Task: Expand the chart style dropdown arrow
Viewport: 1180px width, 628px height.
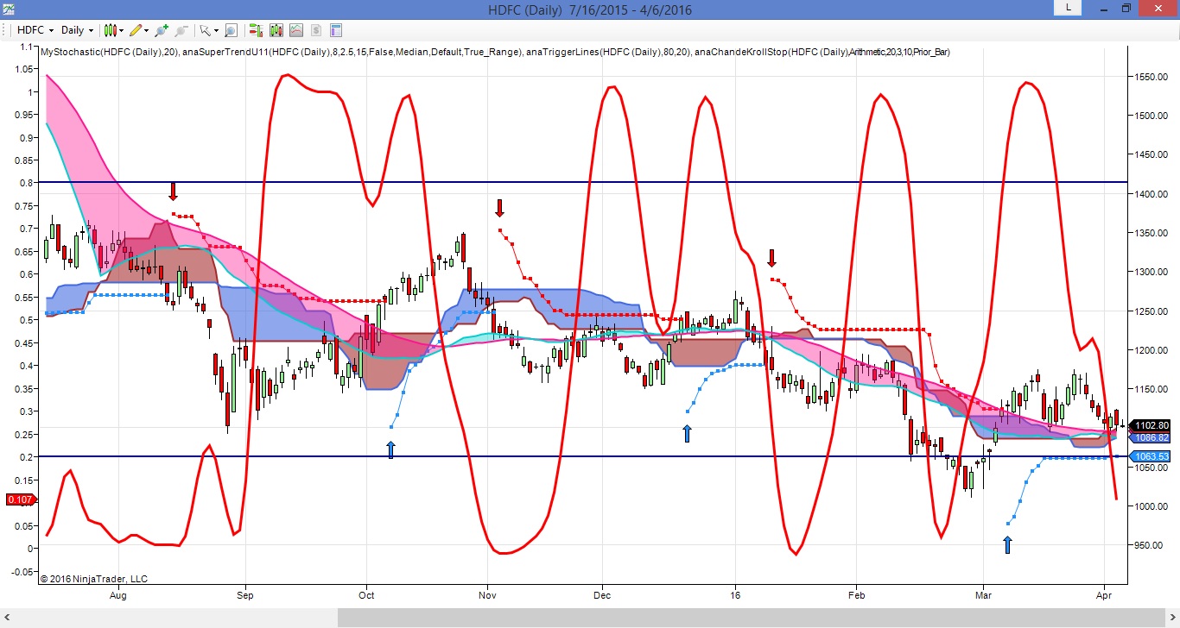Action: coord(121,30)
